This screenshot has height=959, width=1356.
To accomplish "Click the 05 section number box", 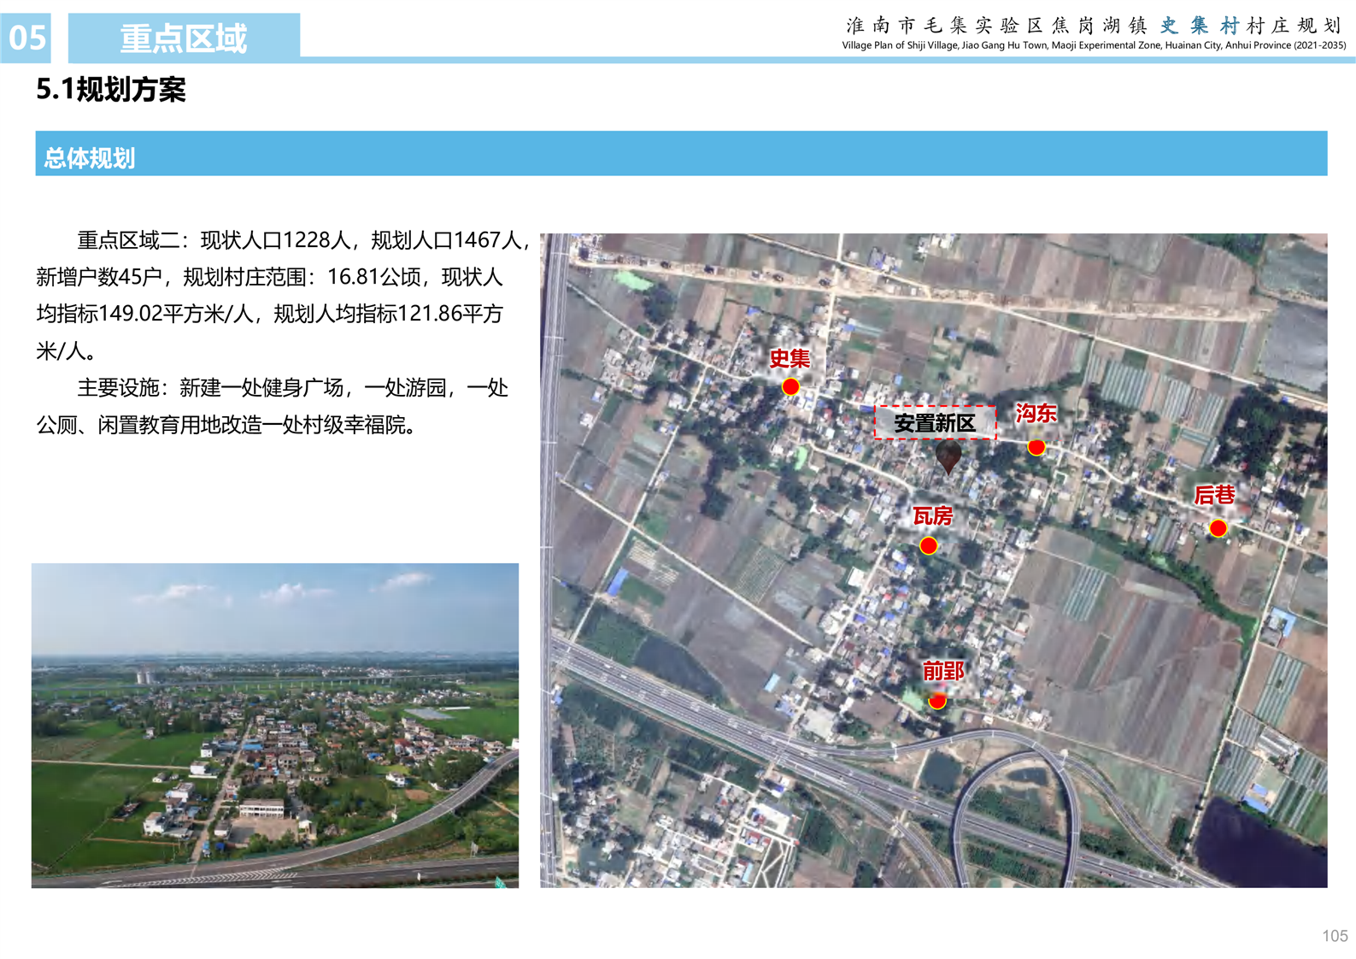I will [26, 38].
